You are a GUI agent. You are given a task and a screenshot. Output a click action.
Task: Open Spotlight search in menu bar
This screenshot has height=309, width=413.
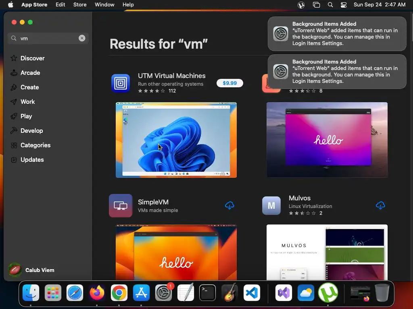tap(330, 5)
